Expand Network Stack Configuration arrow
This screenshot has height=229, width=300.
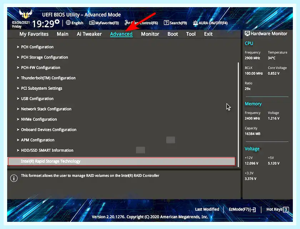click(x=18, y=109)
